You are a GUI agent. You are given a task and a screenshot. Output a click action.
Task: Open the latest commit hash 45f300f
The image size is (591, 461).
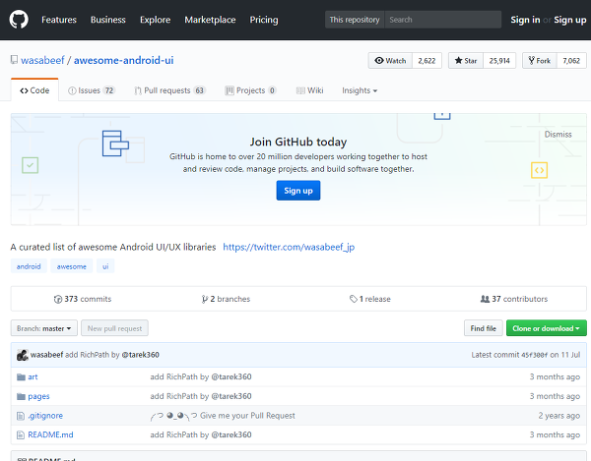click(535, 356)
